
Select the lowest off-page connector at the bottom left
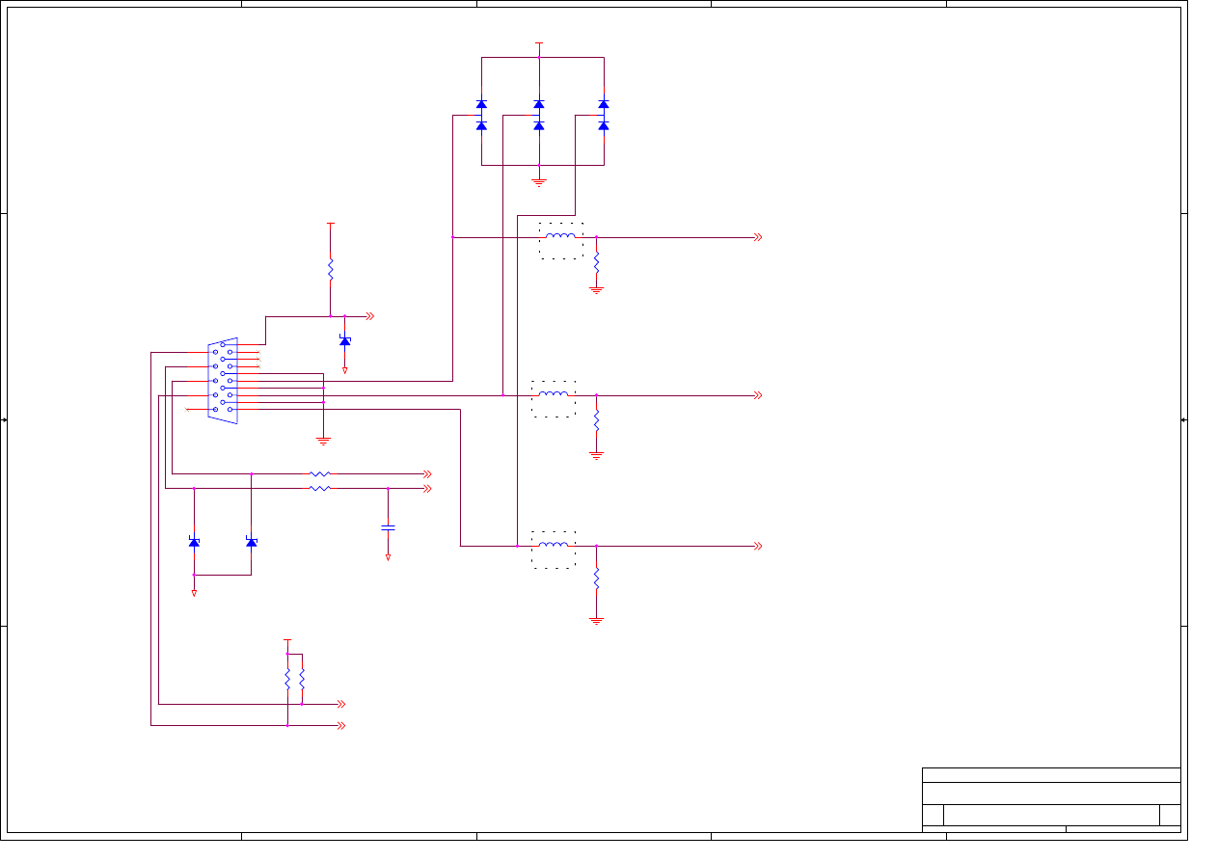coord(340,725)
